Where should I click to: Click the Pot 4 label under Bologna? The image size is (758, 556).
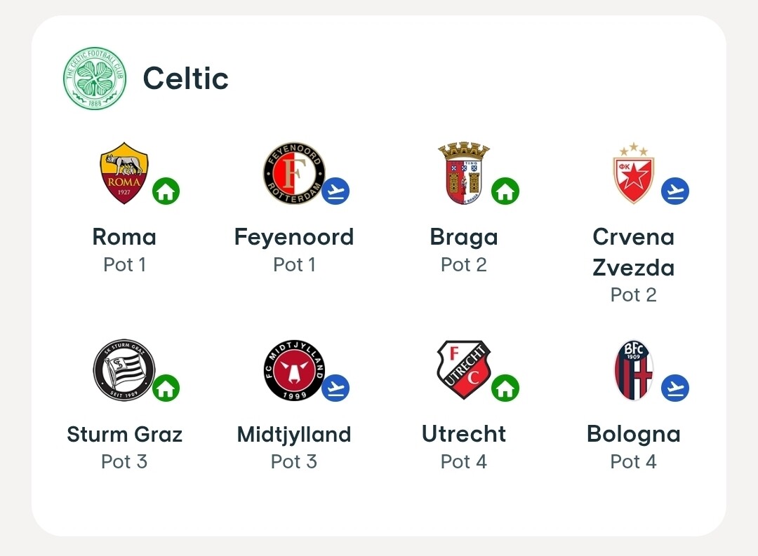pos(633,462)
